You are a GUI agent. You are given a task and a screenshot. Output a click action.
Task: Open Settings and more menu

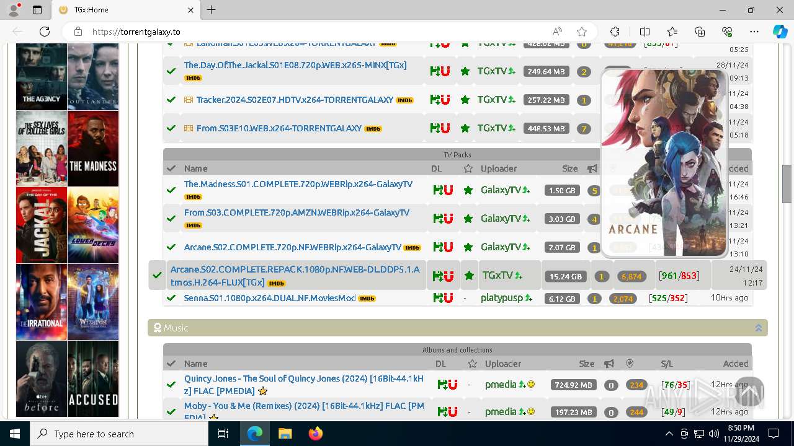point(754,32)
